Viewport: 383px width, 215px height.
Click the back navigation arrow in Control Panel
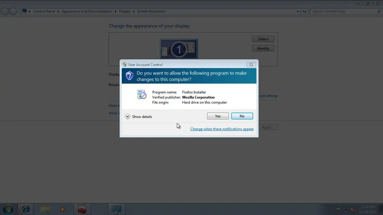tap(4, 11)
